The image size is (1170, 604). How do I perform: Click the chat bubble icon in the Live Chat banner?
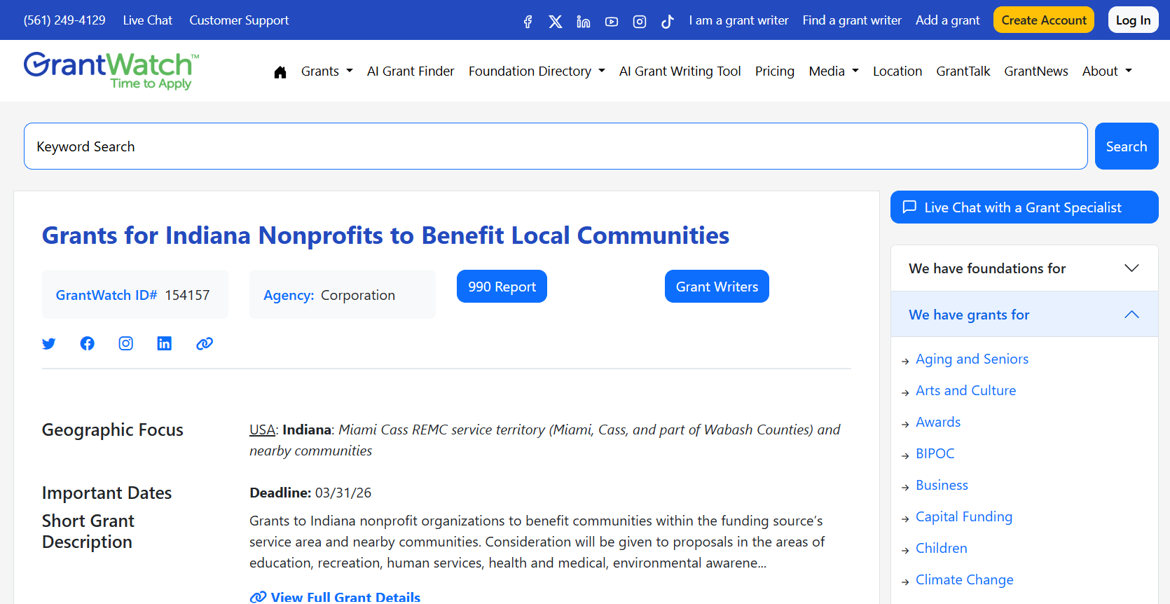pos(909,207)
